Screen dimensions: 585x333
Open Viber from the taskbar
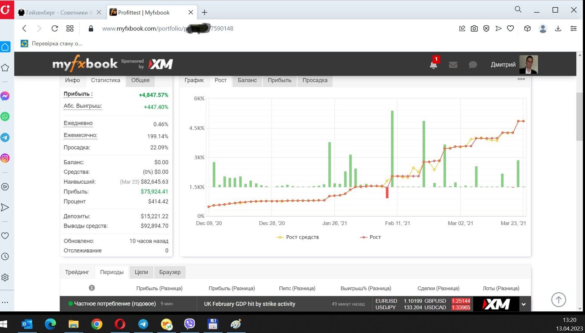tap(190, 324)
